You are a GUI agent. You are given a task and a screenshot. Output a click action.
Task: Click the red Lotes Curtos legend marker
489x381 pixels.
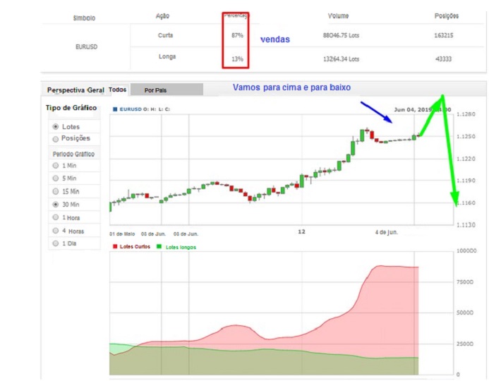click(x=116, y=247)
